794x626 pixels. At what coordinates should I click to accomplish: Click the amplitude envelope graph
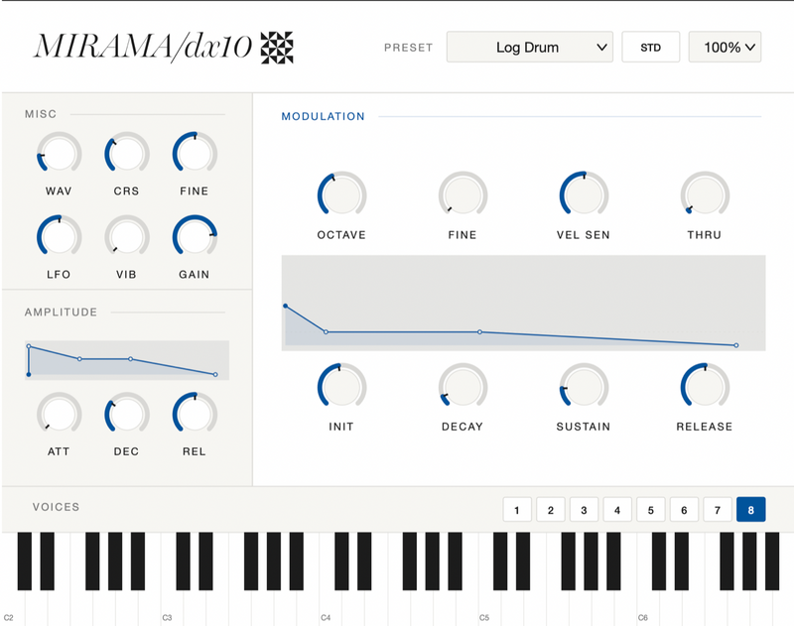coord(127,360)
